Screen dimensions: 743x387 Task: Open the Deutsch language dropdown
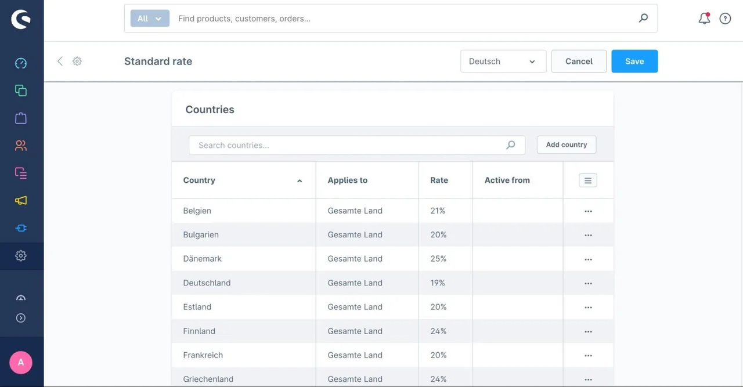coord(503,62)
